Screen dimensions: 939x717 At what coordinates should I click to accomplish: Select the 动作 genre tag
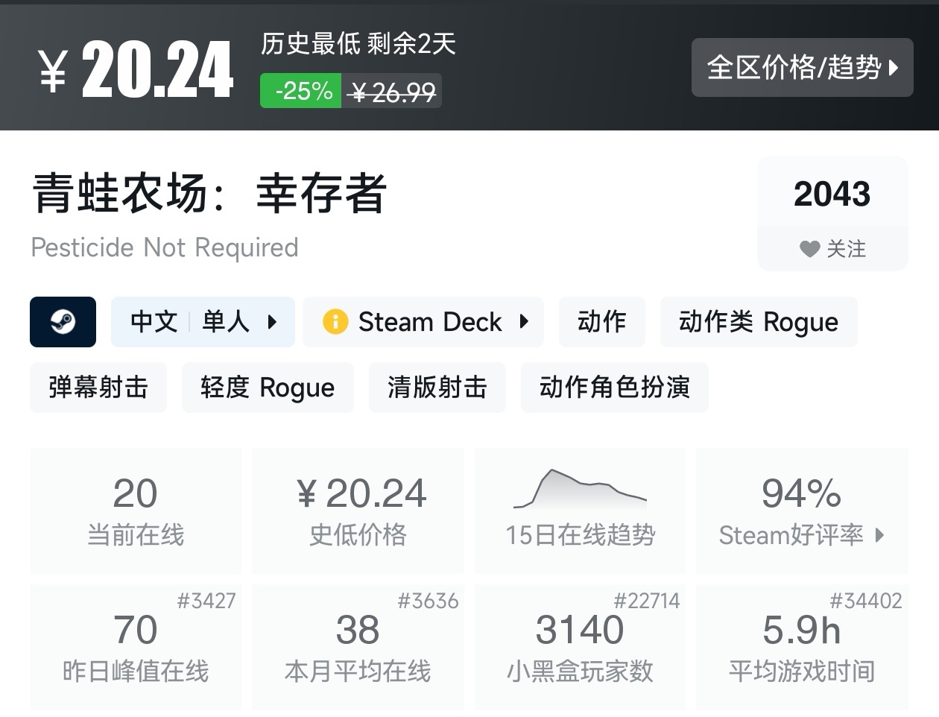pos(601,322)
